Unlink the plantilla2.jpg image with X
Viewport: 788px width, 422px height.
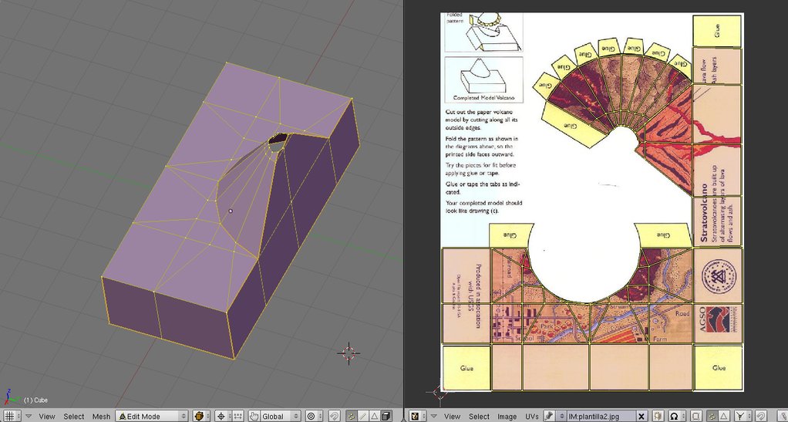pyautogui.click(x=642, y=416)
